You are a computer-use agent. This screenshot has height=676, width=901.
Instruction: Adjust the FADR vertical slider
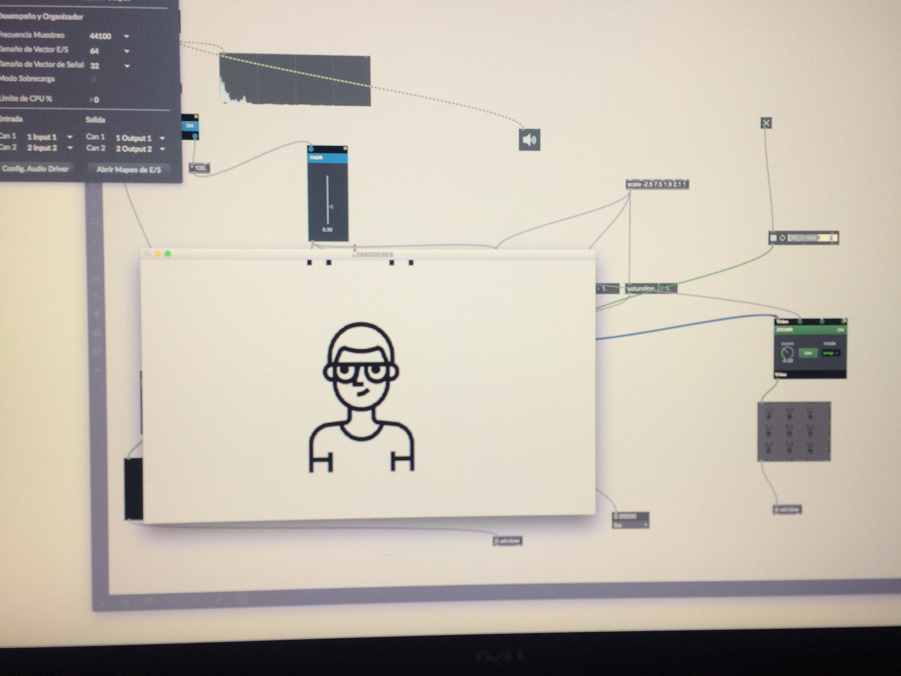pyautogui.click(x=328, y=207)
